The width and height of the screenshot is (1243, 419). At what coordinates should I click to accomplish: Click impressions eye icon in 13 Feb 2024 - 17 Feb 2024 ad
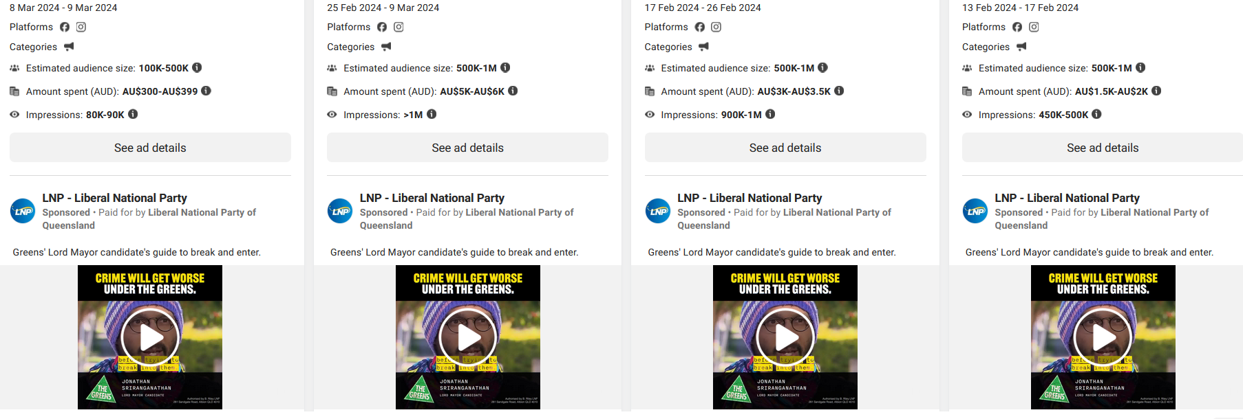pos(967,115)
